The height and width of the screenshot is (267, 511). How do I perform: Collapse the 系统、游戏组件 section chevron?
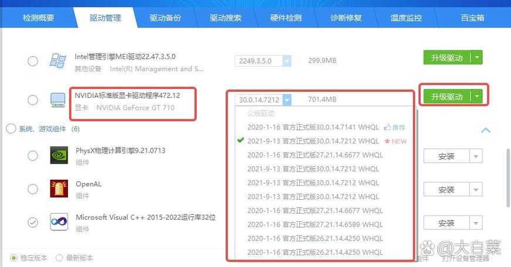tap(486, 130)
